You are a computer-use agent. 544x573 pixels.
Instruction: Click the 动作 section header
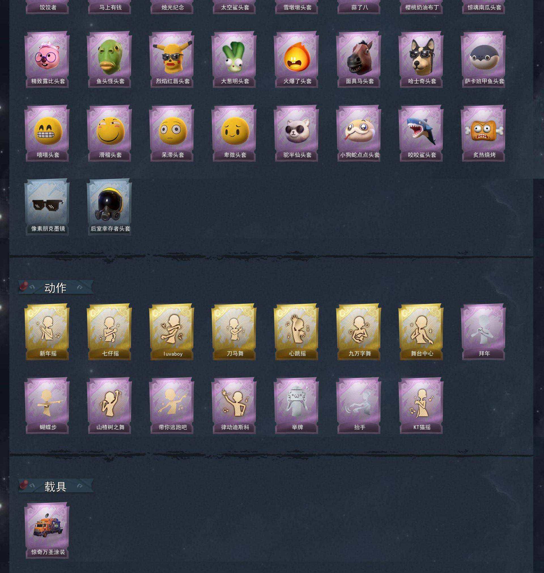pyautogui.click(x=56, y=287)
